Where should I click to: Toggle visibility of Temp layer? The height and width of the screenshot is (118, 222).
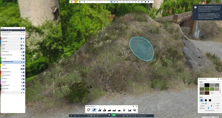point(23,93)
